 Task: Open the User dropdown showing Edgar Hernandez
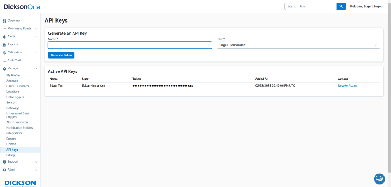pyautogui.click(x=298, y=45)
